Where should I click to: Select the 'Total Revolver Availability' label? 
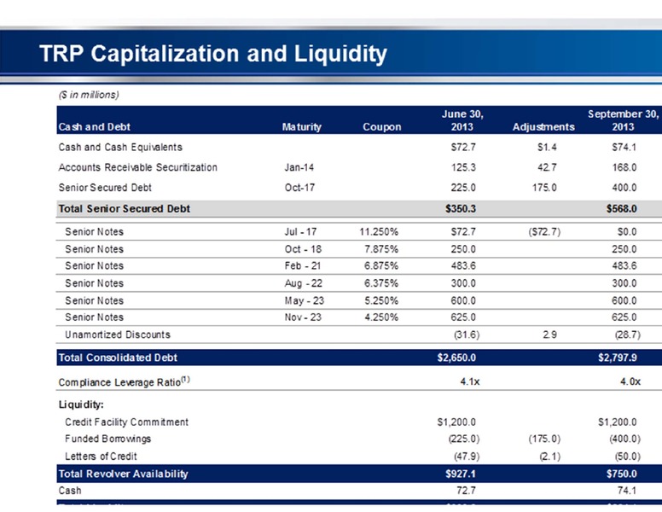(124, 474)
